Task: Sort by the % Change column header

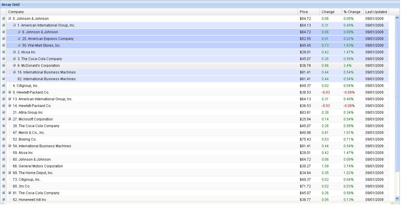Action: 352,12
